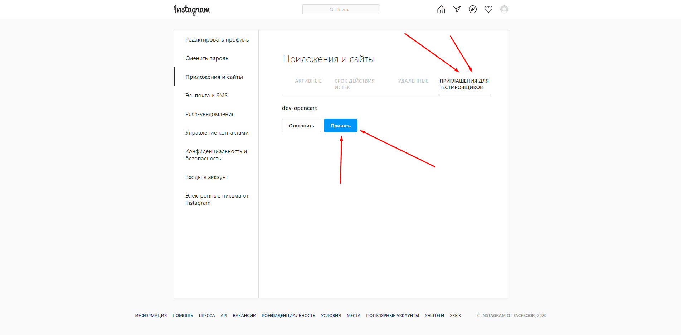681x335 pixels.
Task: Open Популярные аккаунты footer link
Action: click(x=393, y=316)
